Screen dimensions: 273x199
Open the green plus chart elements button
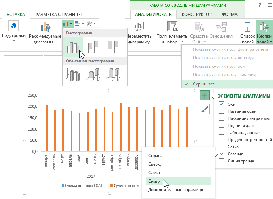tap(204, 96)
